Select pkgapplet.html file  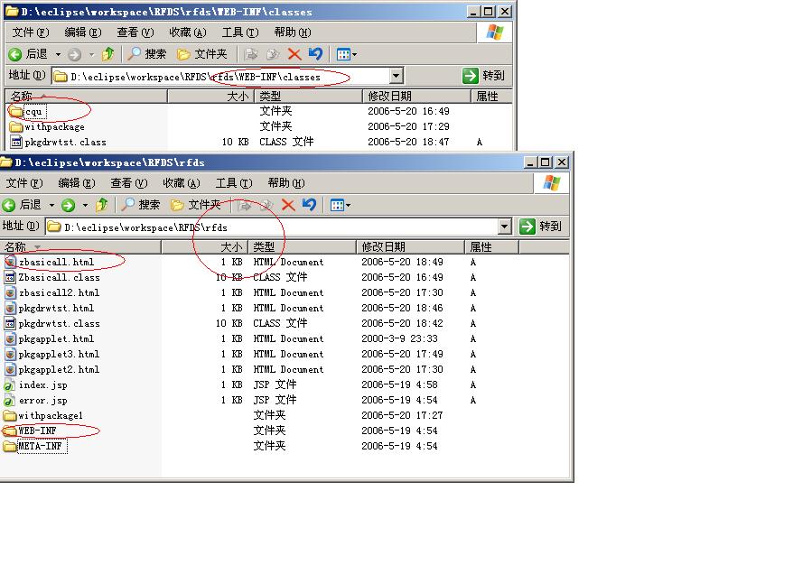click(50, 338)
